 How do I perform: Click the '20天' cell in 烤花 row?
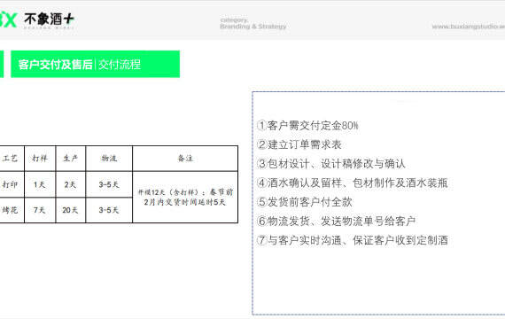point(71,210)
